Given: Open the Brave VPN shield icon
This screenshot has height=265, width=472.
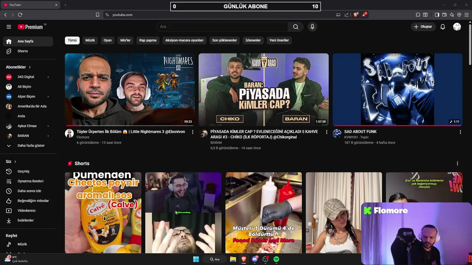Looking at the screenshot, I should coord(459,15).
